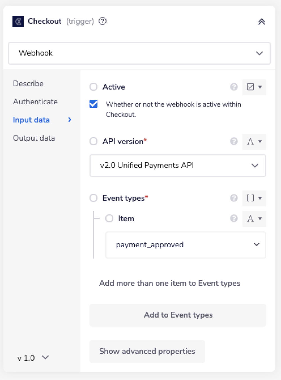Image resolution: width=281 pixels, height=380 pixels.
Task: Click the help icon for Item field
Action: click(x=234, y=219)
